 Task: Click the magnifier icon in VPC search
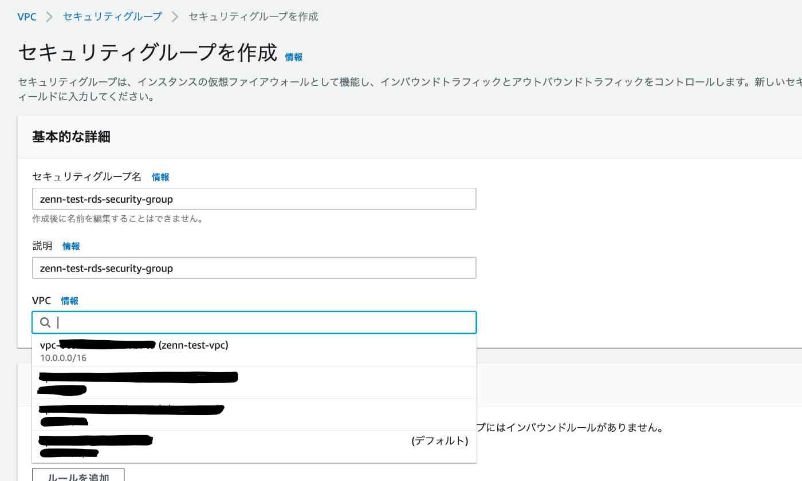(x=45, y=322)
